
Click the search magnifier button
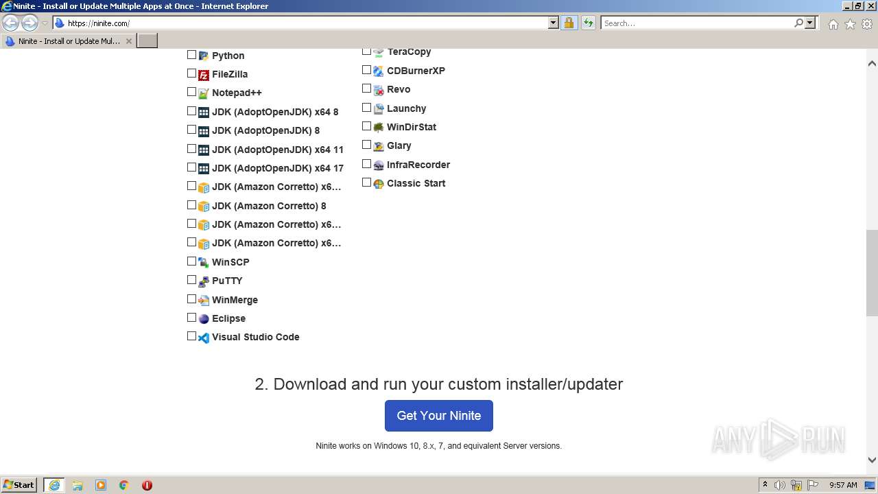click(798, 23)
